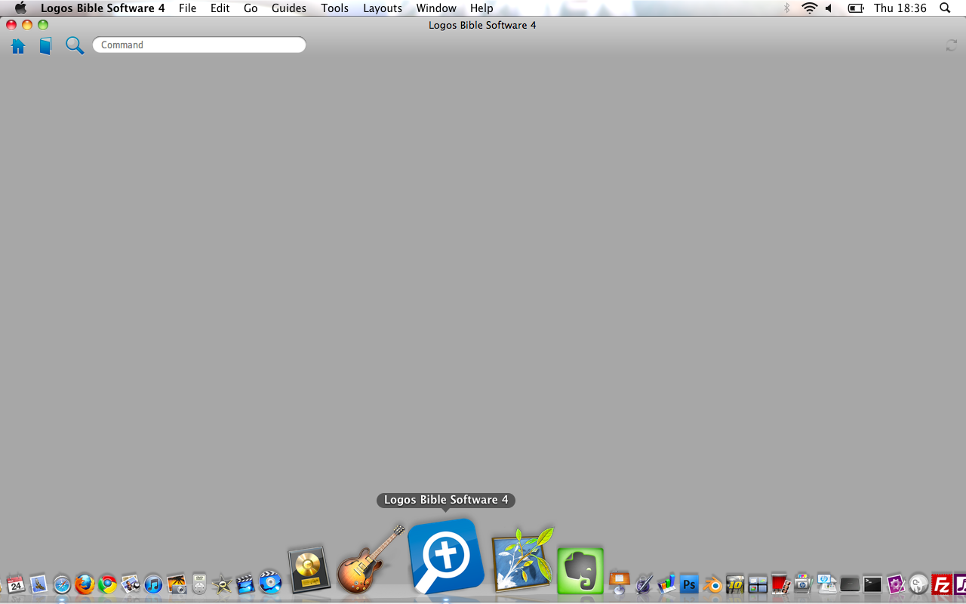Open Preview icon in dock
The height and width of the screenshot is (604, 966).
[x=131, y=584]
